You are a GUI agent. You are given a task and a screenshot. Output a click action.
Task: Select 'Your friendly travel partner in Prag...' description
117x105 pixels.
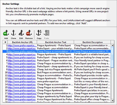click(x=92, y=60)
